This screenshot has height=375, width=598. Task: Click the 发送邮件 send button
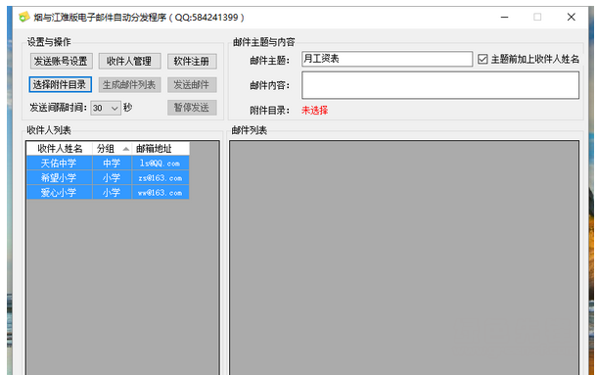(192, 84)
